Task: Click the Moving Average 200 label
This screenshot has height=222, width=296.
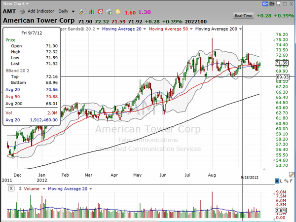Action: [x=216, y=29]
